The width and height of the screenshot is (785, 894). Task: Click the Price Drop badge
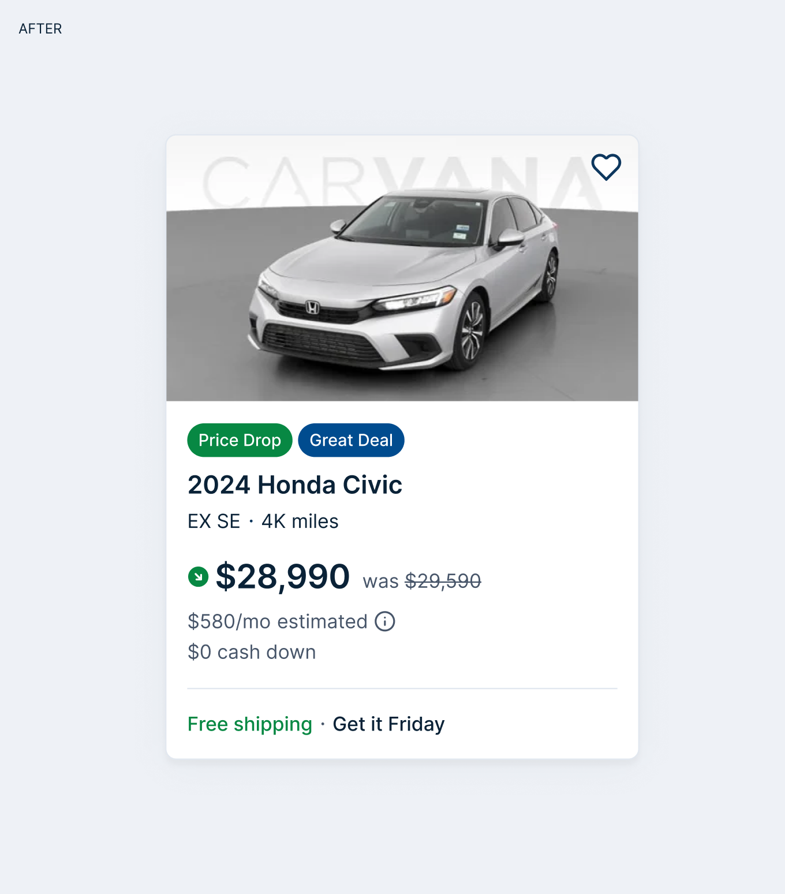pyautogui.click(x=240, y=440)
